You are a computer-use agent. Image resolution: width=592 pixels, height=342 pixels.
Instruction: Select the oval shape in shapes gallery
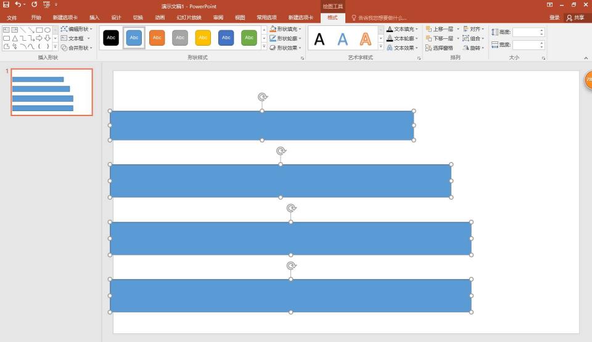tap(47, 30)
